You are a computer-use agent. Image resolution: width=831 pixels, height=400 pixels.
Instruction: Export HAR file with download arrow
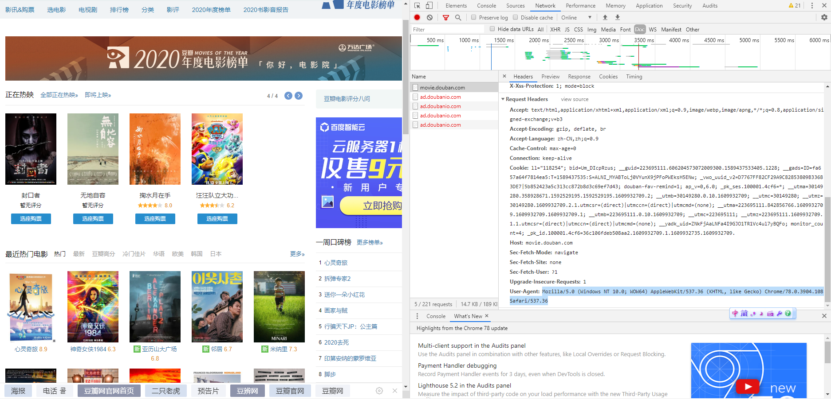point(617,17)
